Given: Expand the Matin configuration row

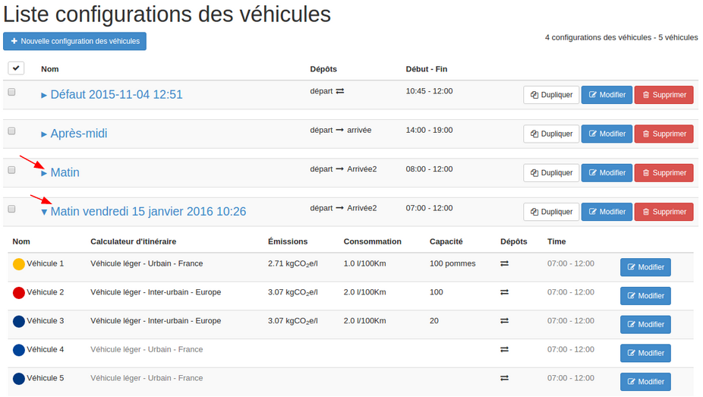Looking at the screenshot, I should pos(44,173).
